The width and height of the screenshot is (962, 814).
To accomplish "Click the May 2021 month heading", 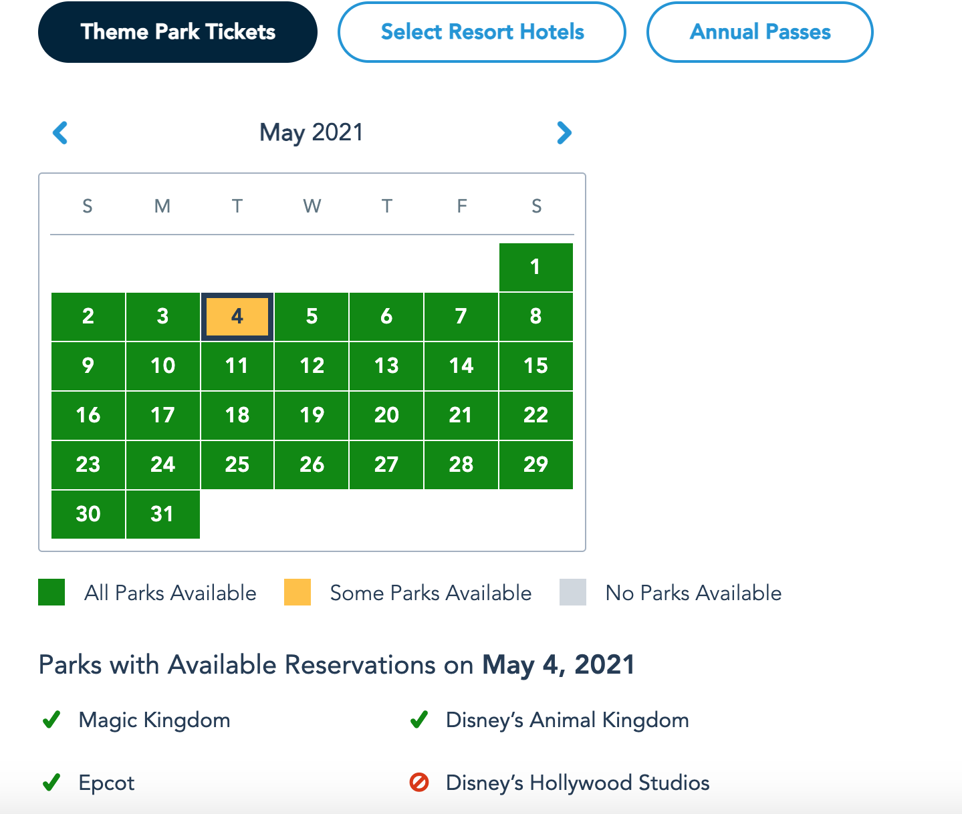I will pos(312,132).
